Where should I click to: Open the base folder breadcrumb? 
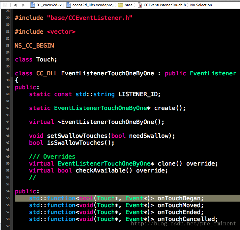(x=129, y=5)
